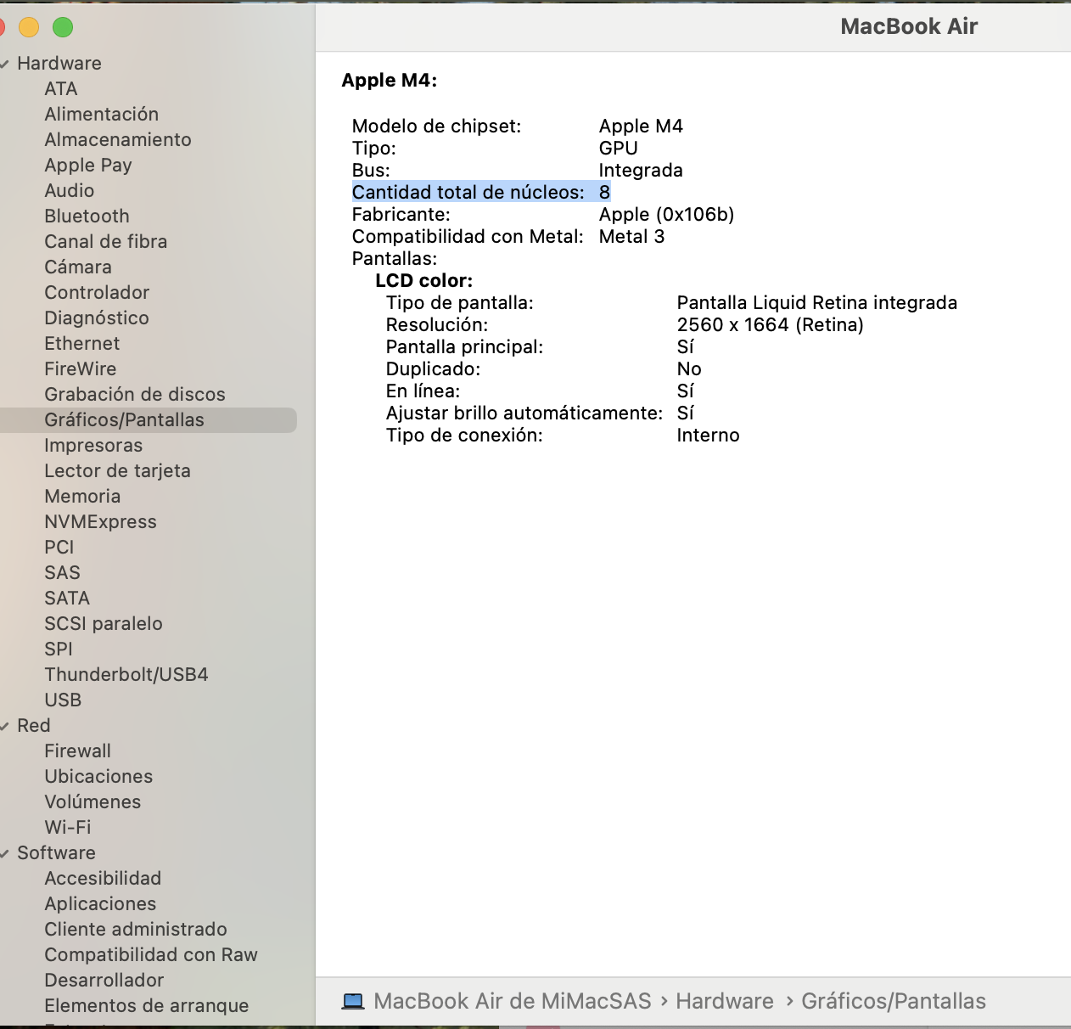Screen dimensions: 1071x1029
Task: Show Impresoras information
Action: 93,445
